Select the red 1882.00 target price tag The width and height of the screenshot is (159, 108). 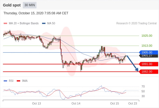[x=148, y=72]
